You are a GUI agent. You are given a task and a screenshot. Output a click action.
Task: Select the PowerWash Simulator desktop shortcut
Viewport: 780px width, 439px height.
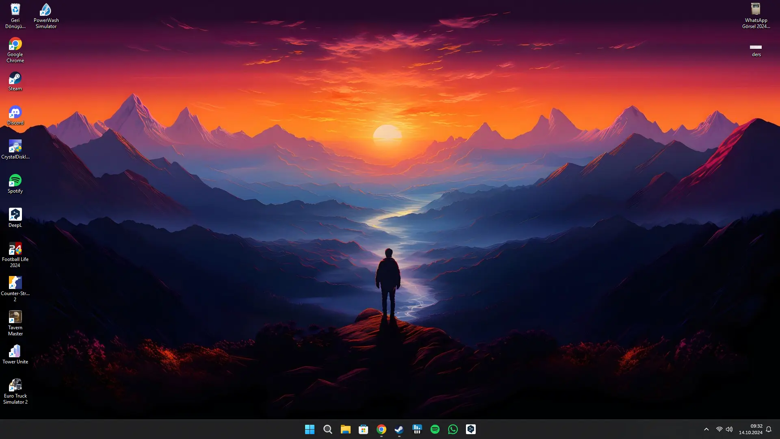click(46, 16)
